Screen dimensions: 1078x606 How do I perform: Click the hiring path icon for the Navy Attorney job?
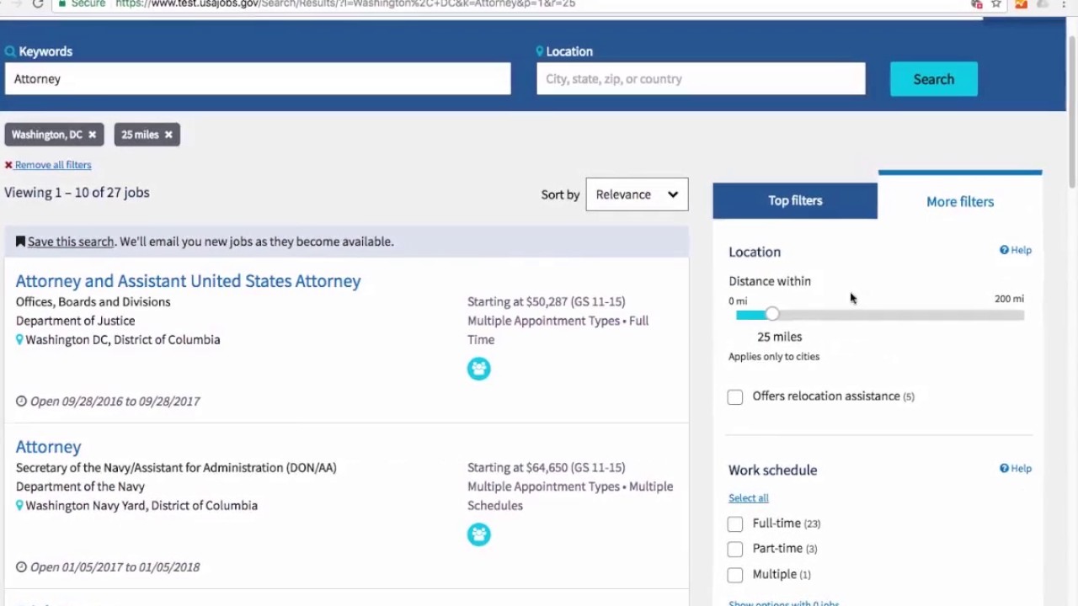(478, 534)
